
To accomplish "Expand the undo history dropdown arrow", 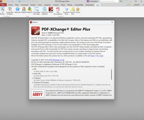I will tap(26, 1).
